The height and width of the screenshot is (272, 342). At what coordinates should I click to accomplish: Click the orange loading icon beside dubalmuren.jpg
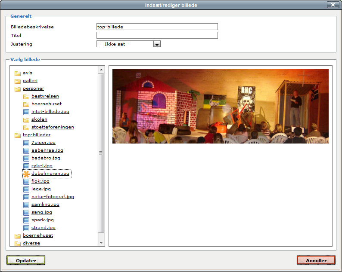click(x=26, y=174)
